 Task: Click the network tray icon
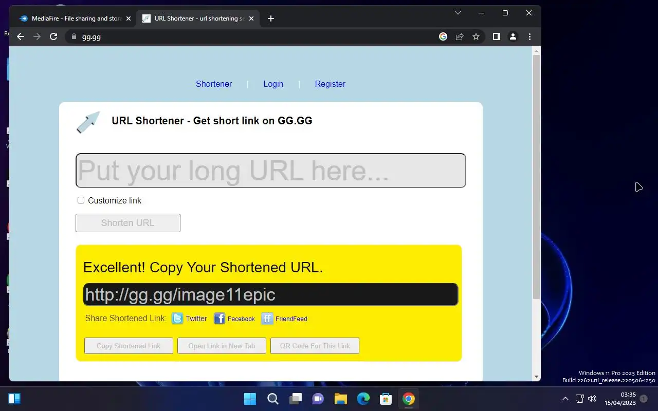579,399
